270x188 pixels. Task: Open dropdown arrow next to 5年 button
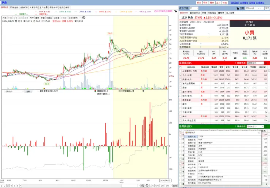171,186
